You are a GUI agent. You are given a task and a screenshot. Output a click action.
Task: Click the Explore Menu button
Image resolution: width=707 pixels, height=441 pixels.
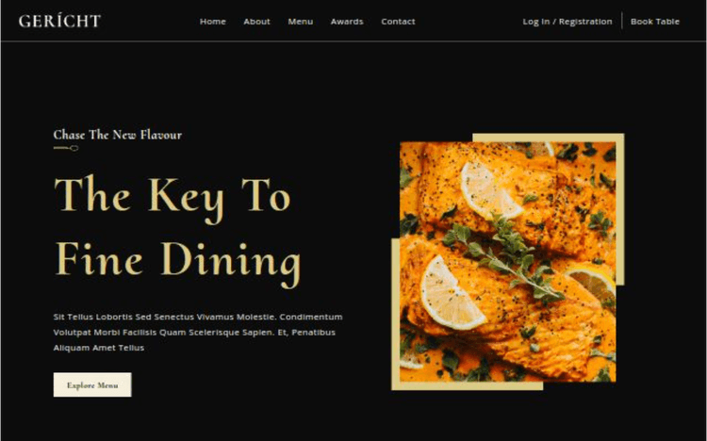pos(92,384)
